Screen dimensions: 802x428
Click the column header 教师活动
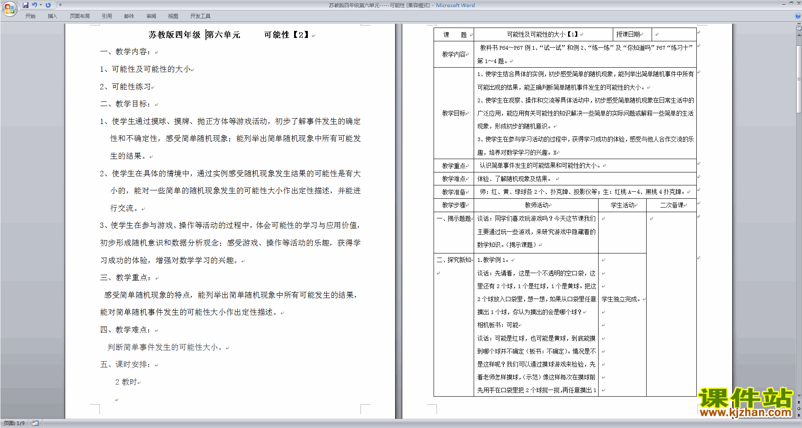[536, 205]
